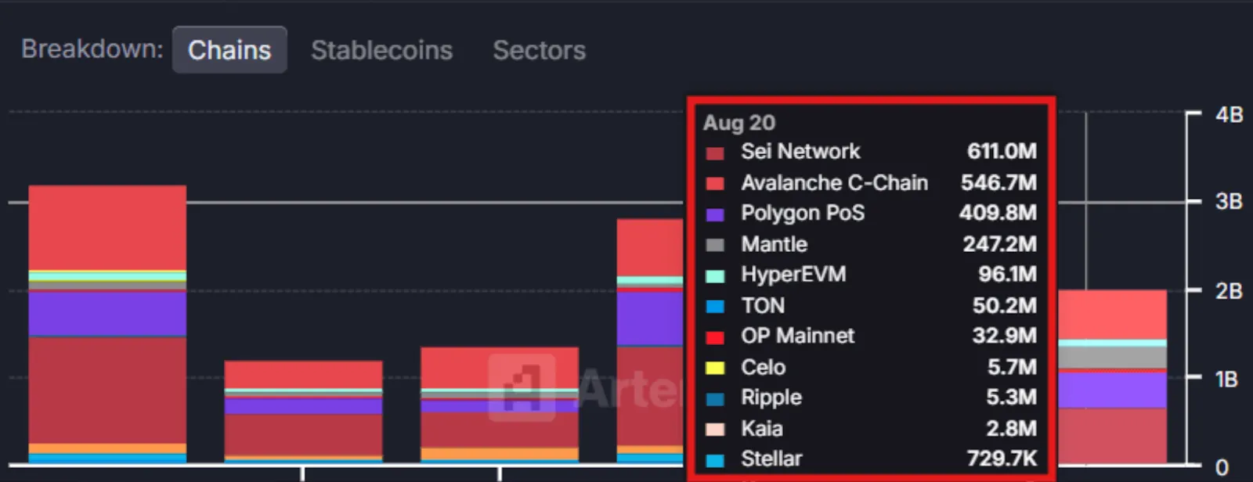
Task: Click the mint HyperEVM legend swatch
Action: (x=715, y=275)
